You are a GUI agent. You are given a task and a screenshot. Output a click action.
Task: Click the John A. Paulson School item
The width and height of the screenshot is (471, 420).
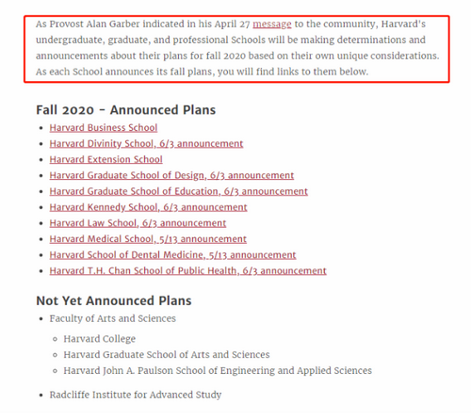pos(218,371)
